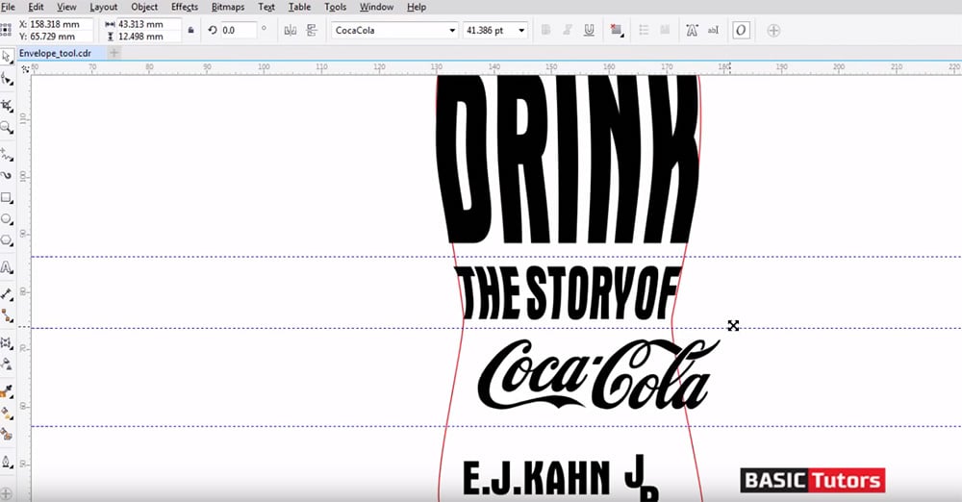
Task: Toggle bulleted list button
Action: tap(644, 30)
